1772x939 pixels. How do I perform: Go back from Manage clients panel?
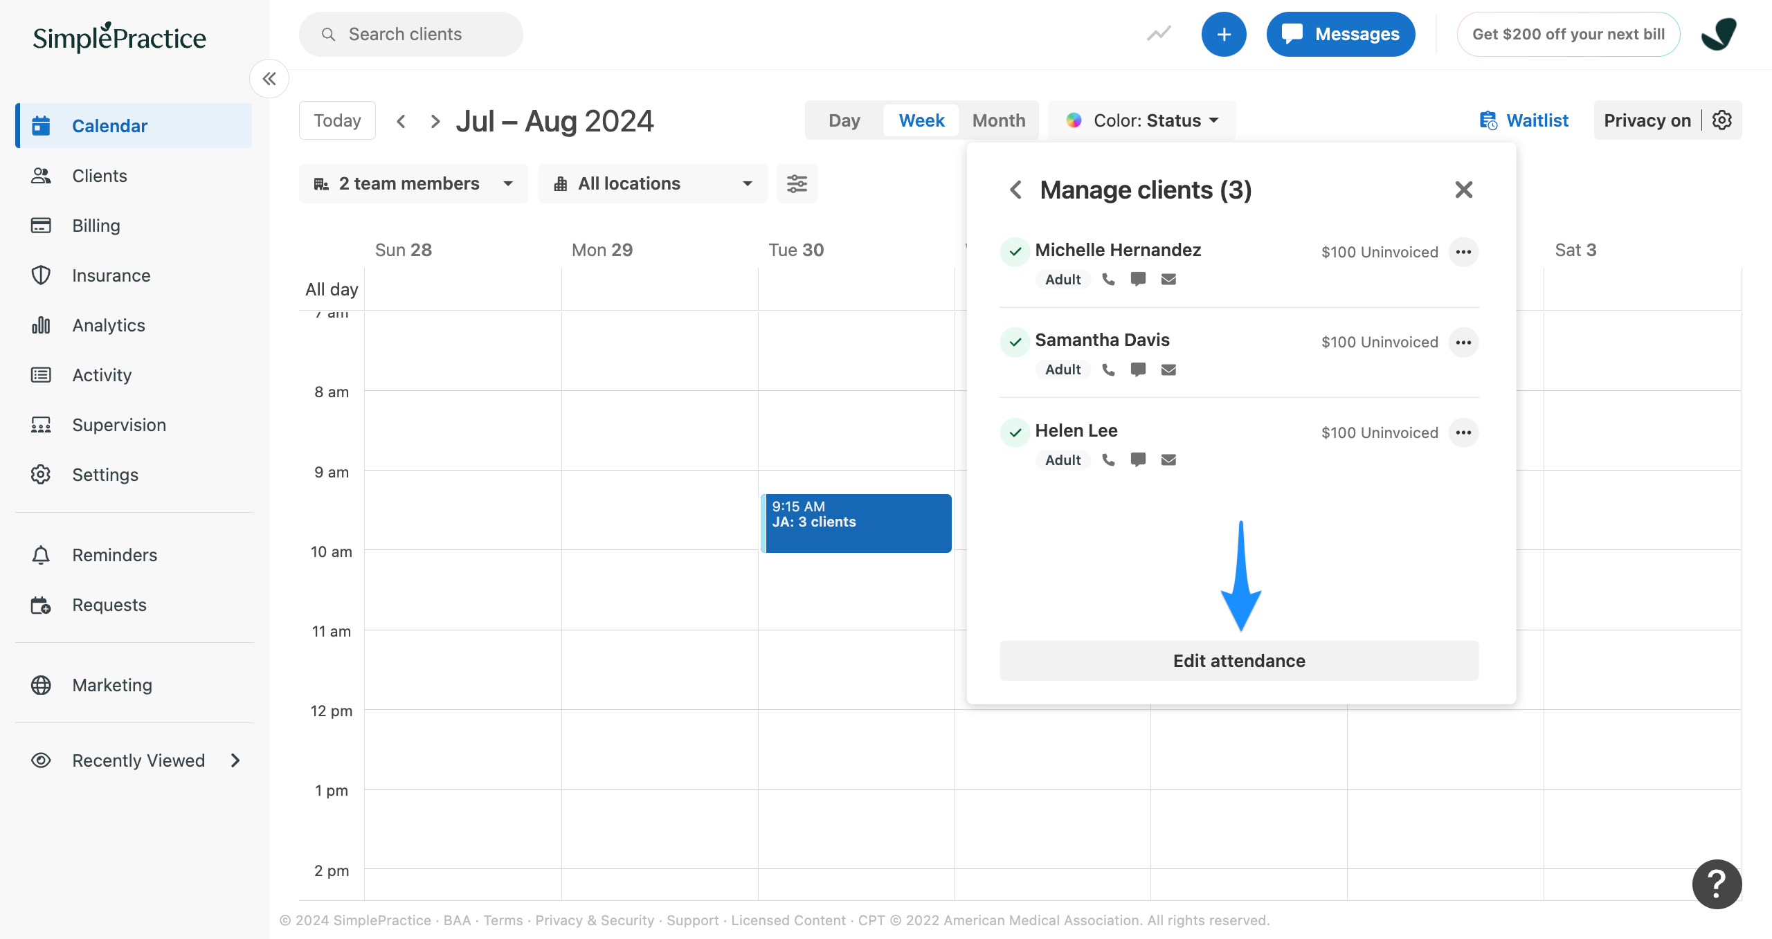[x=1015, y=190]
